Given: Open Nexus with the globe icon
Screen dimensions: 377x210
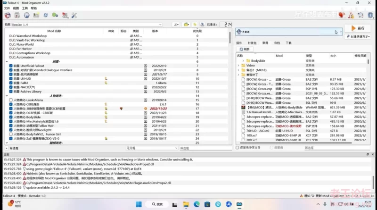Looking at the screenshot, I should click(x=26, y=16).
